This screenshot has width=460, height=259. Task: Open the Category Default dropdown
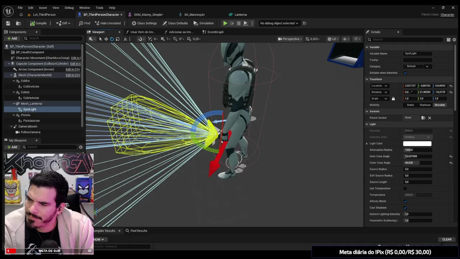point(418,66)
